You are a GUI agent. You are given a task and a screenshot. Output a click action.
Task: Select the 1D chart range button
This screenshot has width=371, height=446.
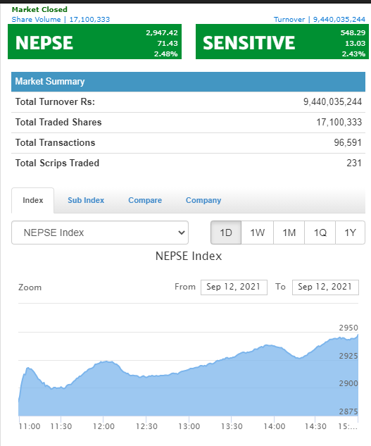[x=226, y=233]
